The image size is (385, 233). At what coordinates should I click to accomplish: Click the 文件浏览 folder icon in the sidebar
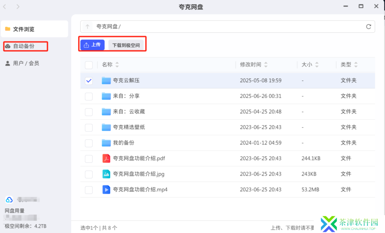click(7, 29)
